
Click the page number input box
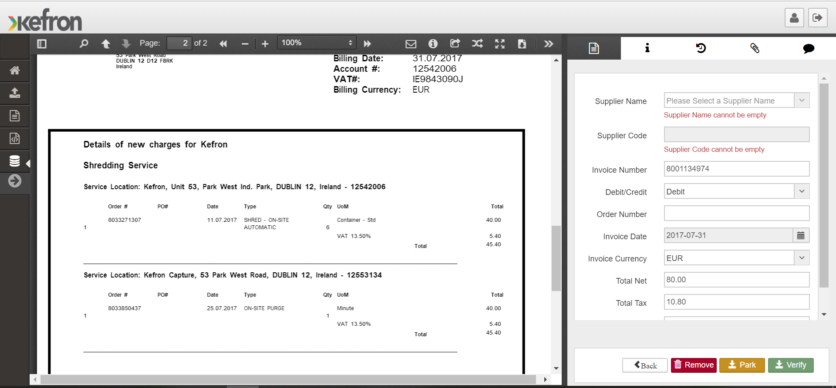pos(179,43)
